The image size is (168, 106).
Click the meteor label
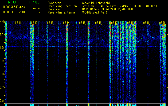point(38,8)
